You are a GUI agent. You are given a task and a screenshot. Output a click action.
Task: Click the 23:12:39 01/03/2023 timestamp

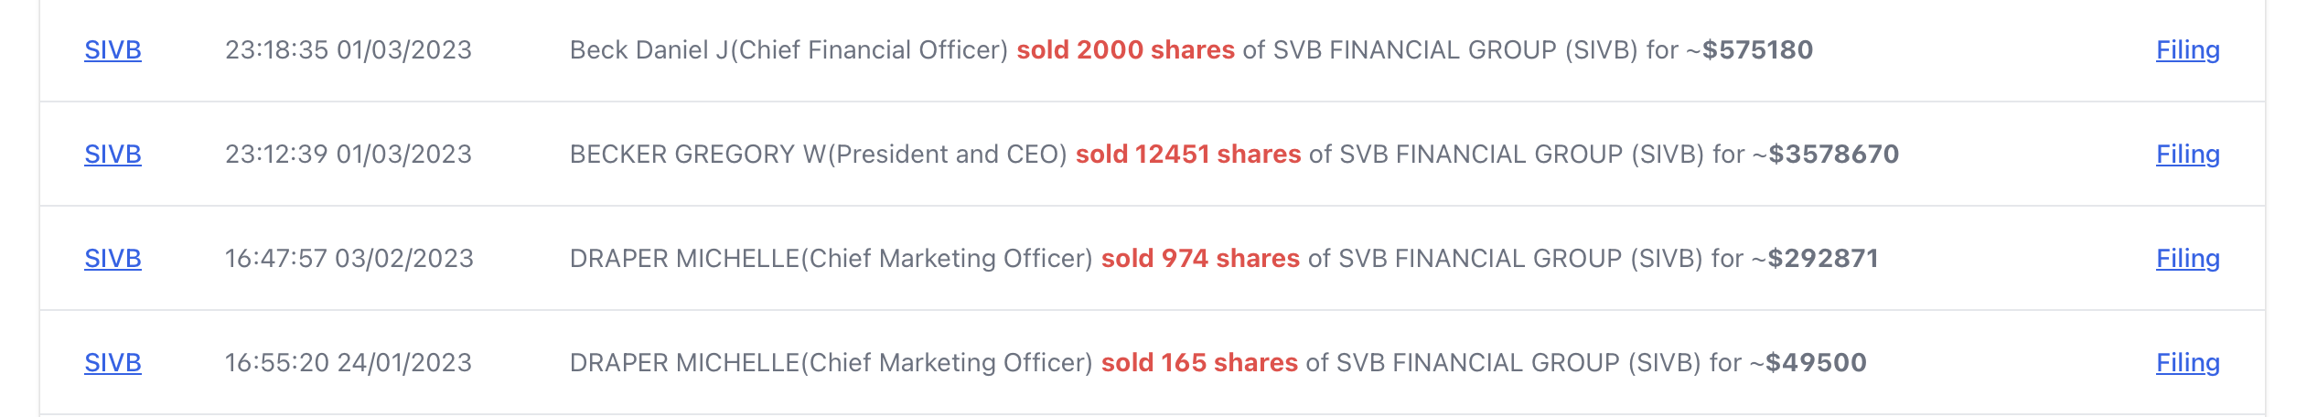[x=349, y=155]
